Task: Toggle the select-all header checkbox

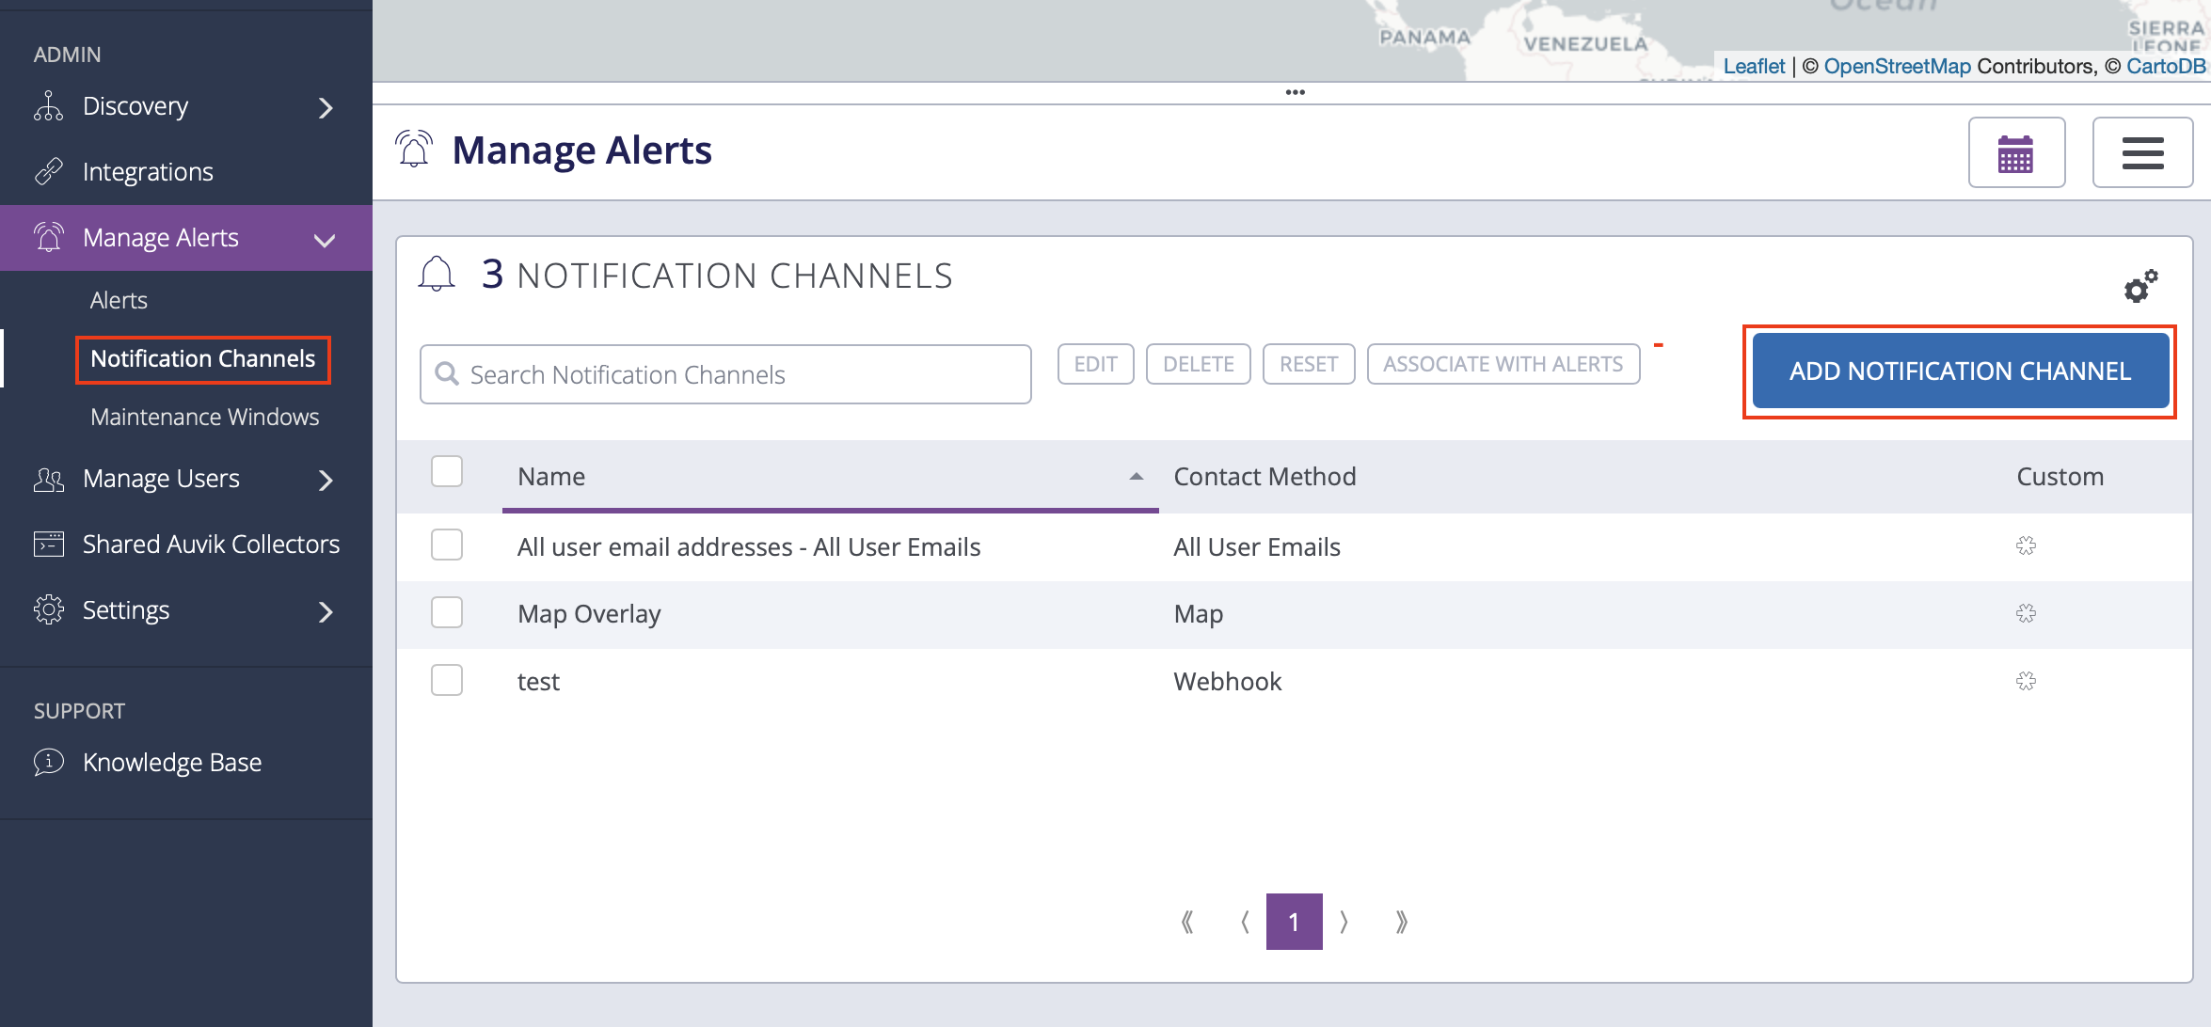Action: [x=447, y=471]
